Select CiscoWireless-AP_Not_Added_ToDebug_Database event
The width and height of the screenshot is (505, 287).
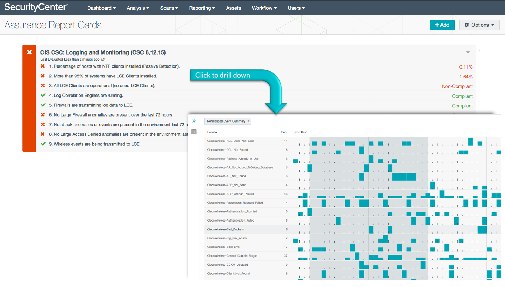tap(240, 167)
